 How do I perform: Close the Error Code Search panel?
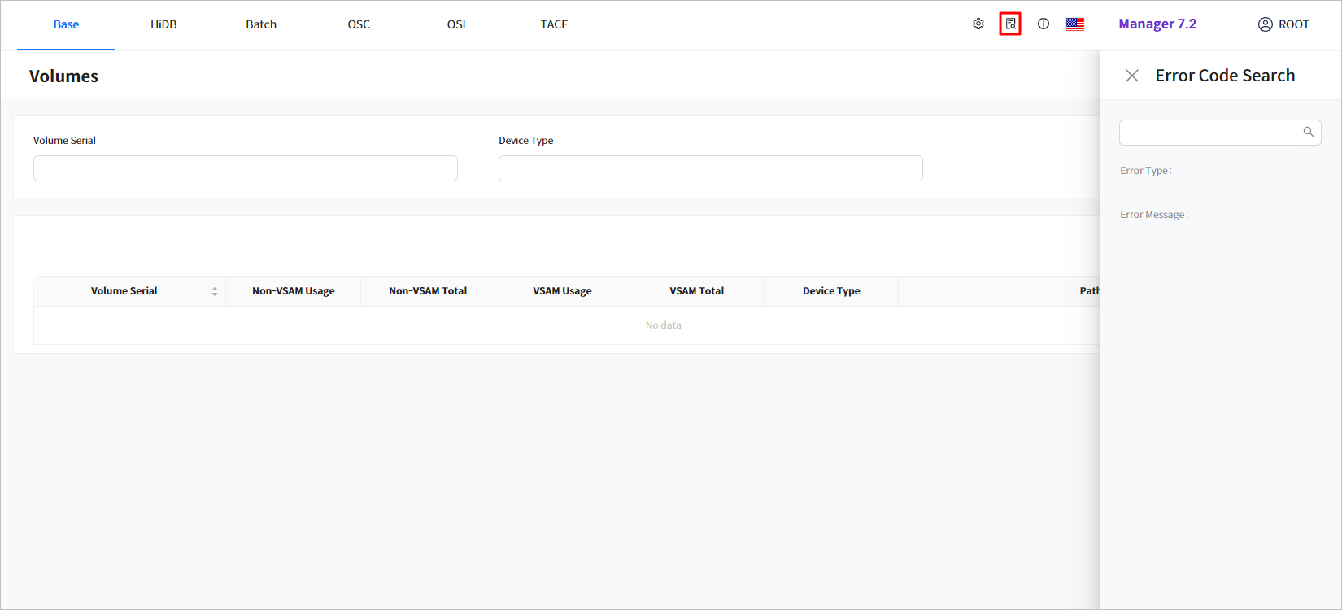(1131, 76)
